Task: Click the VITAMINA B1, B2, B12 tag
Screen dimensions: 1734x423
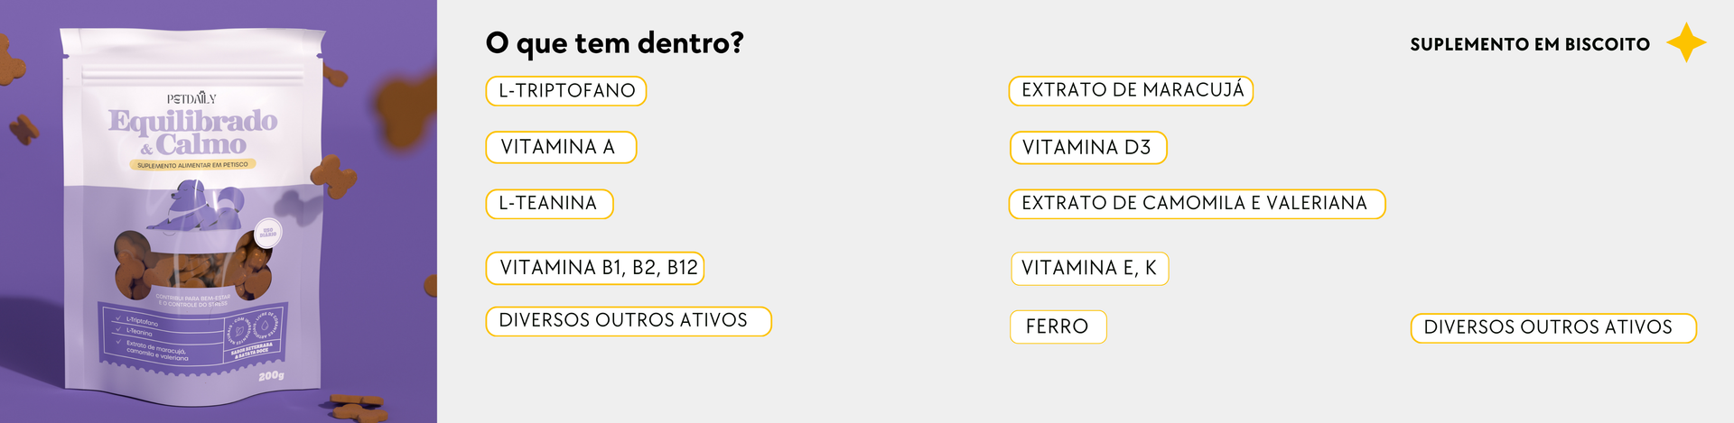Action: 595,268
